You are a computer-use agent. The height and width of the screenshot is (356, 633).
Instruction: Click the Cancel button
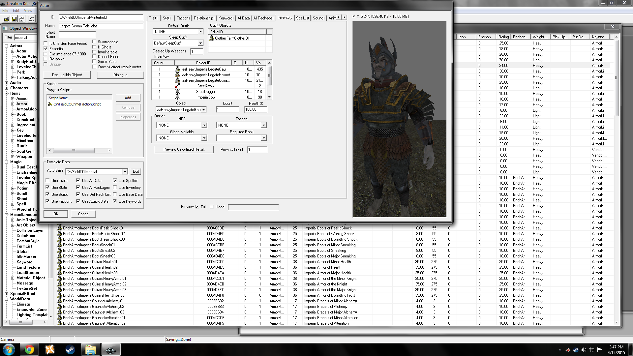tap(83, 214)
